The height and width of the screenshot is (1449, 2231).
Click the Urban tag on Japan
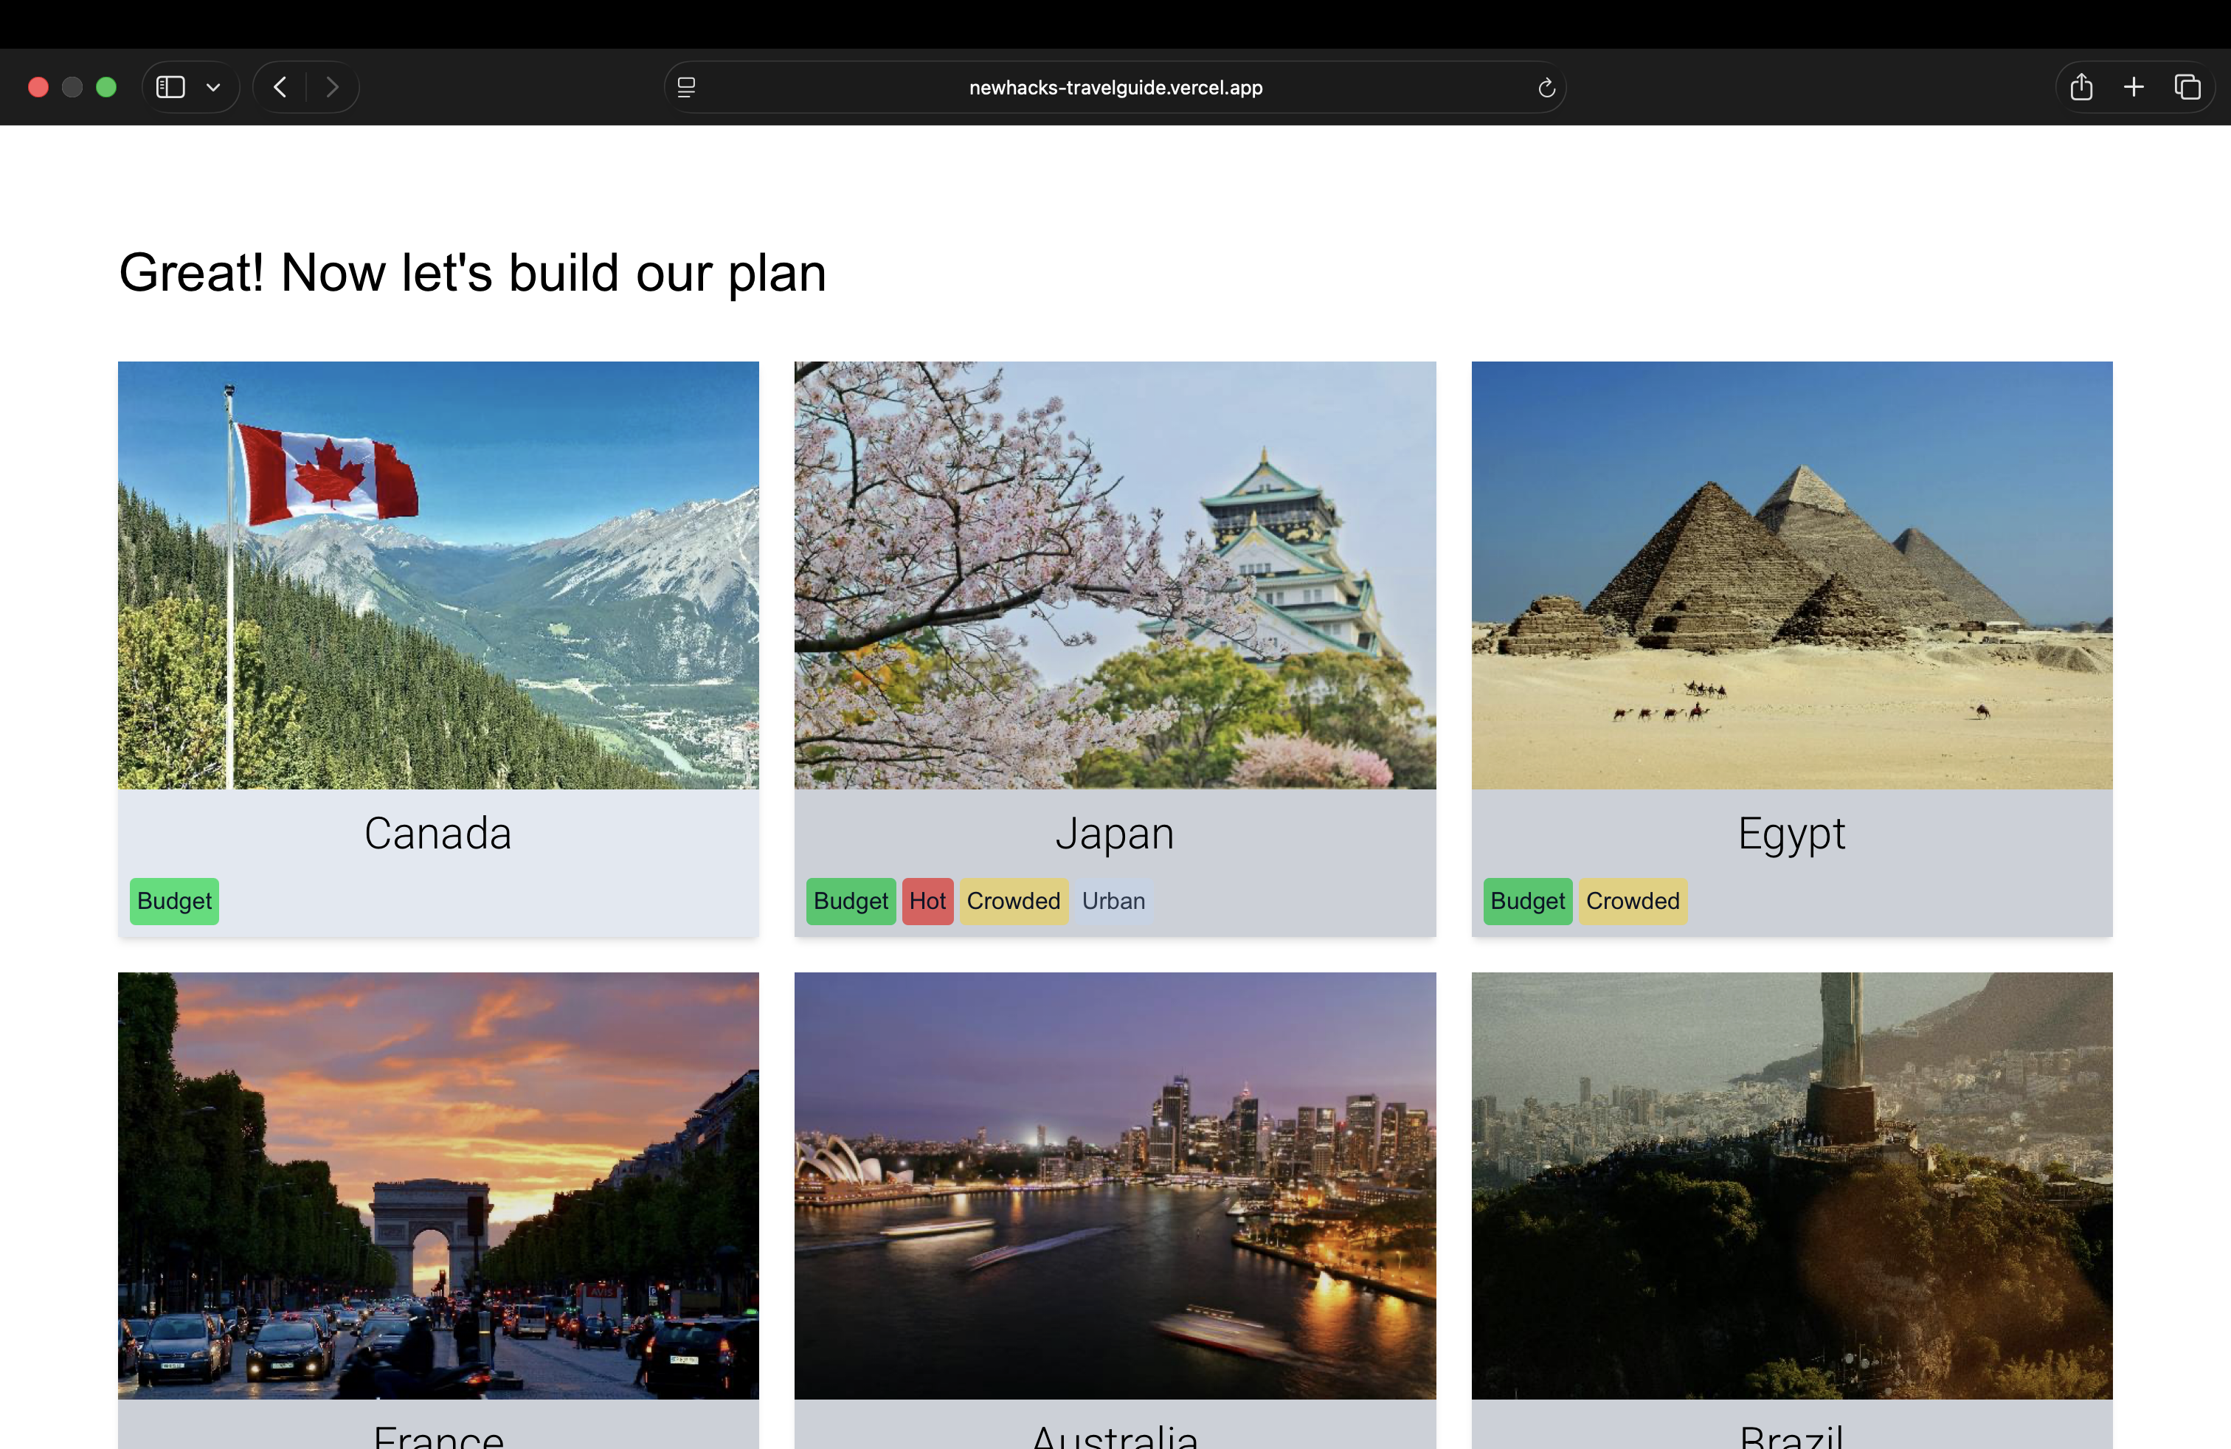click(x=1113, y=901)
